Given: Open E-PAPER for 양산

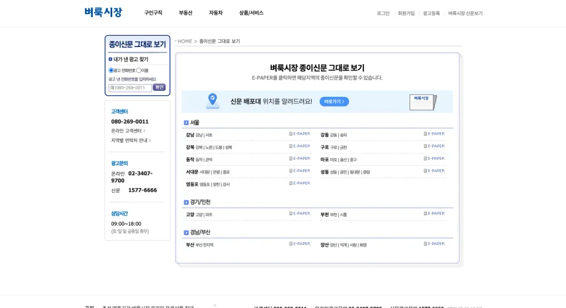Looking at the screenshot, I should (x=434, y=244).
